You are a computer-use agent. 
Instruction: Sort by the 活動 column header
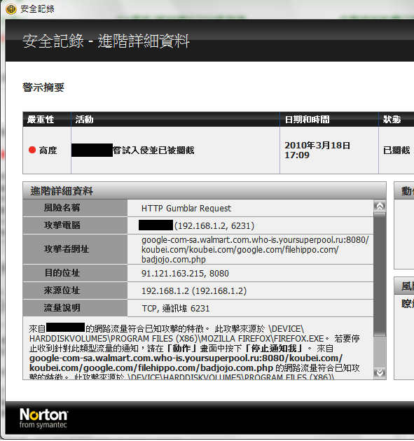coord(175,119)
